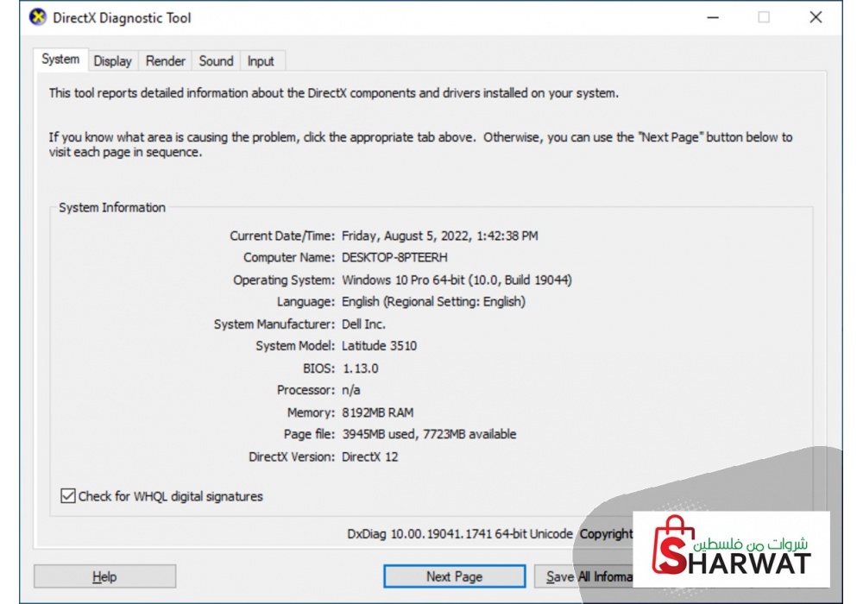Image resolution: width=863 pixels, height=604 pixels.
Task: Close the DirectX Diagnostic Tool window
Action: tap(816, 17)
